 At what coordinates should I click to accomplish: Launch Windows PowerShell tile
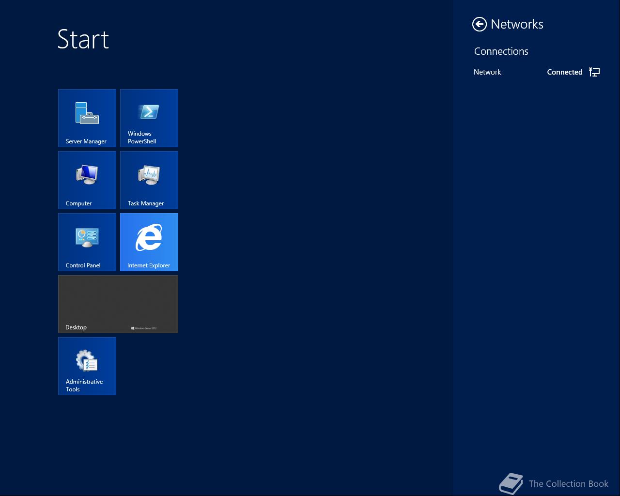click(x=149, y=118)
